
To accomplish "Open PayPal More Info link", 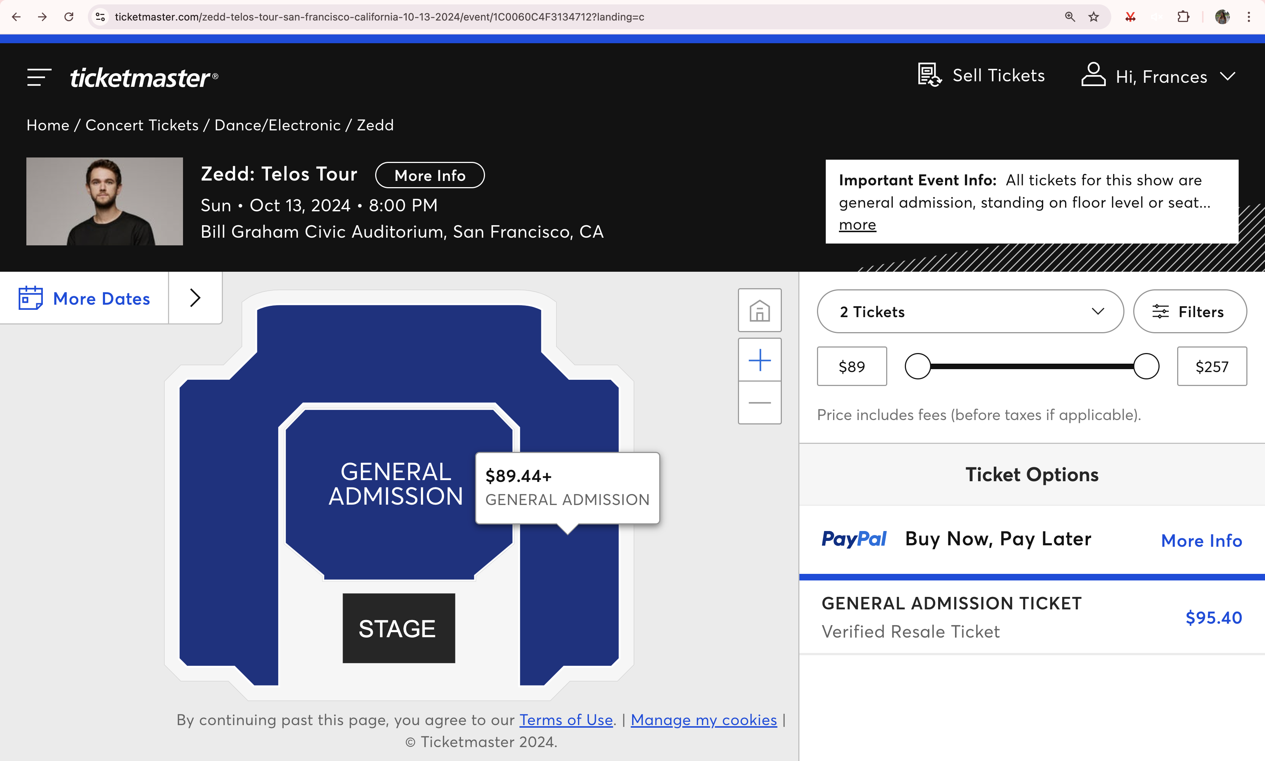I will click(x=1201, y=541).
